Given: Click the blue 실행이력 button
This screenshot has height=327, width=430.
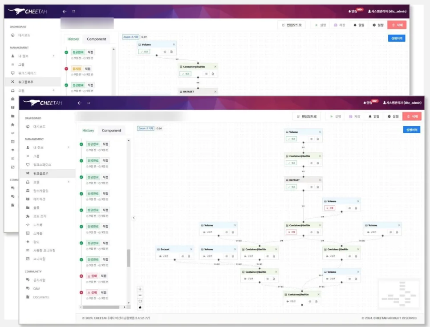Looking at the screenshot, I should pos(412,130).
